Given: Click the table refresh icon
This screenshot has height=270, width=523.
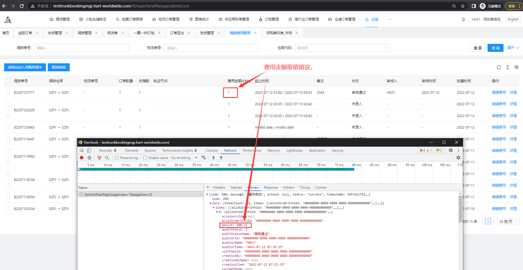Looking at the screenshot, I should coord(499,67).
